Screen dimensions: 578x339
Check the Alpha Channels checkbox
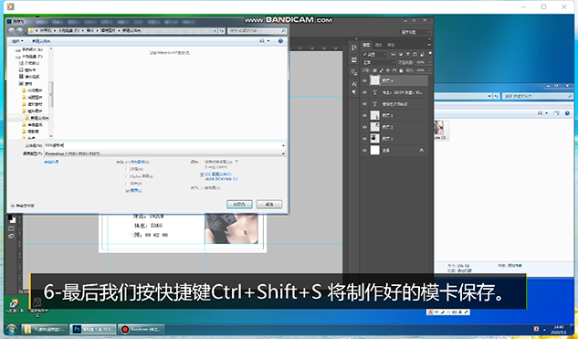pyautogui.click(x=128, y=176)
